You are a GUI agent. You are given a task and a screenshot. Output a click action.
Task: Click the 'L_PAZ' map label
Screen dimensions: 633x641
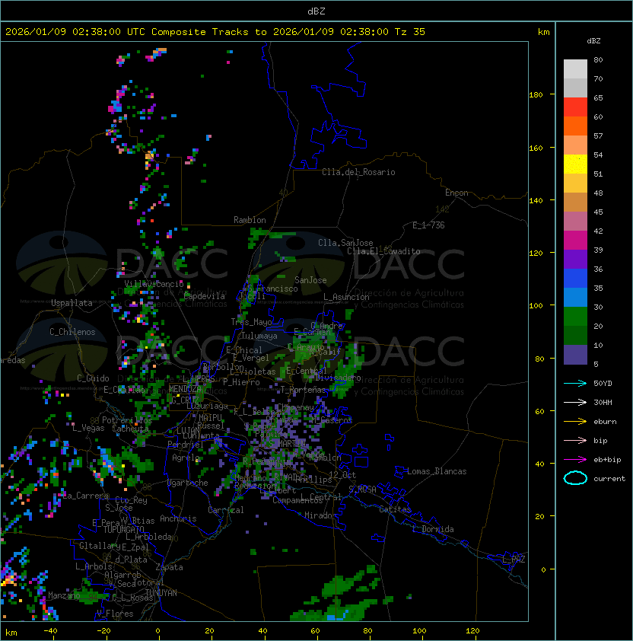tap(514, 560)
